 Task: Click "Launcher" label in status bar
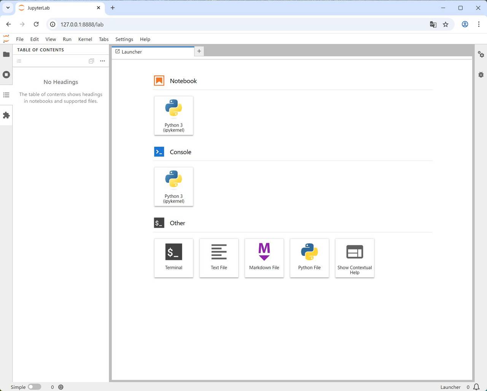(x=450, y=387)
